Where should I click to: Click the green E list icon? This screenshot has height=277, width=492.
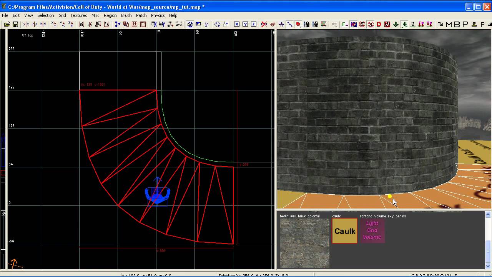(x=345, y=24)
